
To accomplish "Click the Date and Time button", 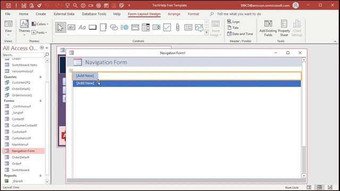I will click(x=240, y=34).
